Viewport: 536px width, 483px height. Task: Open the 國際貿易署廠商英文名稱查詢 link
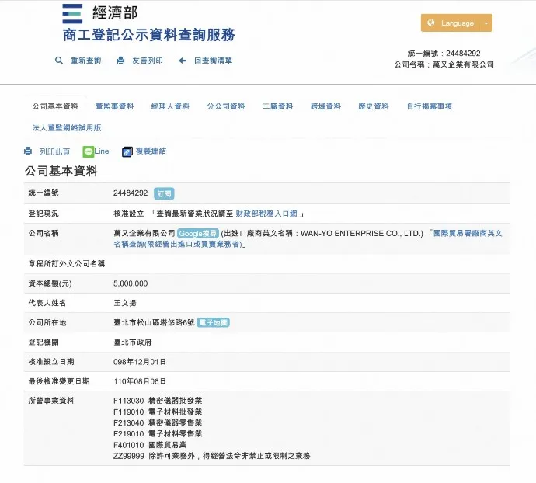(308, 238)
